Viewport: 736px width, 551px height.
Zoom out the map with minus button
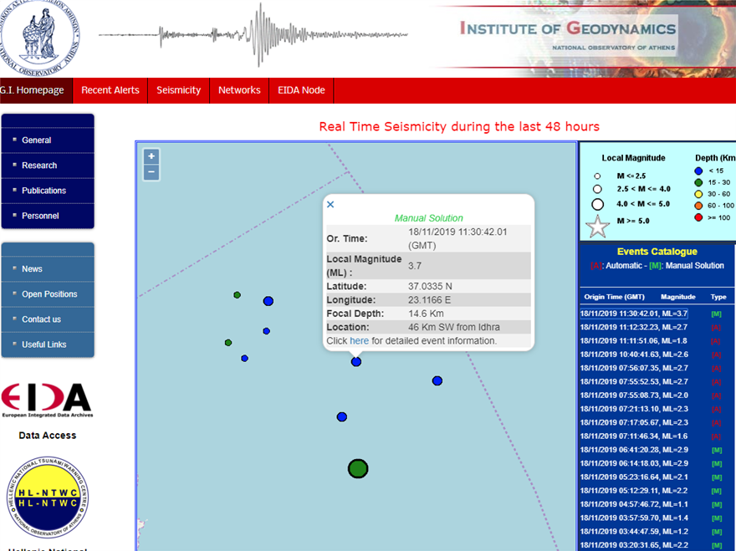click(x=151, y=173)
